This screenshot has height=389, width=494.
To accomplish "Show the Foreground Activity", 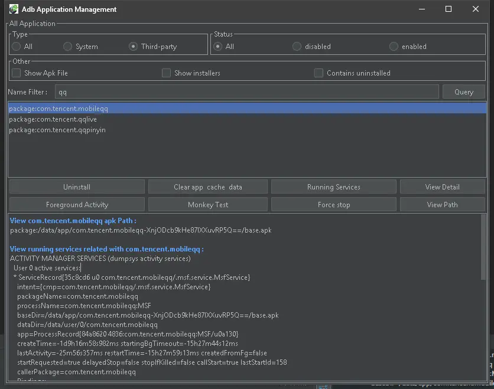I will click(77, 205).
